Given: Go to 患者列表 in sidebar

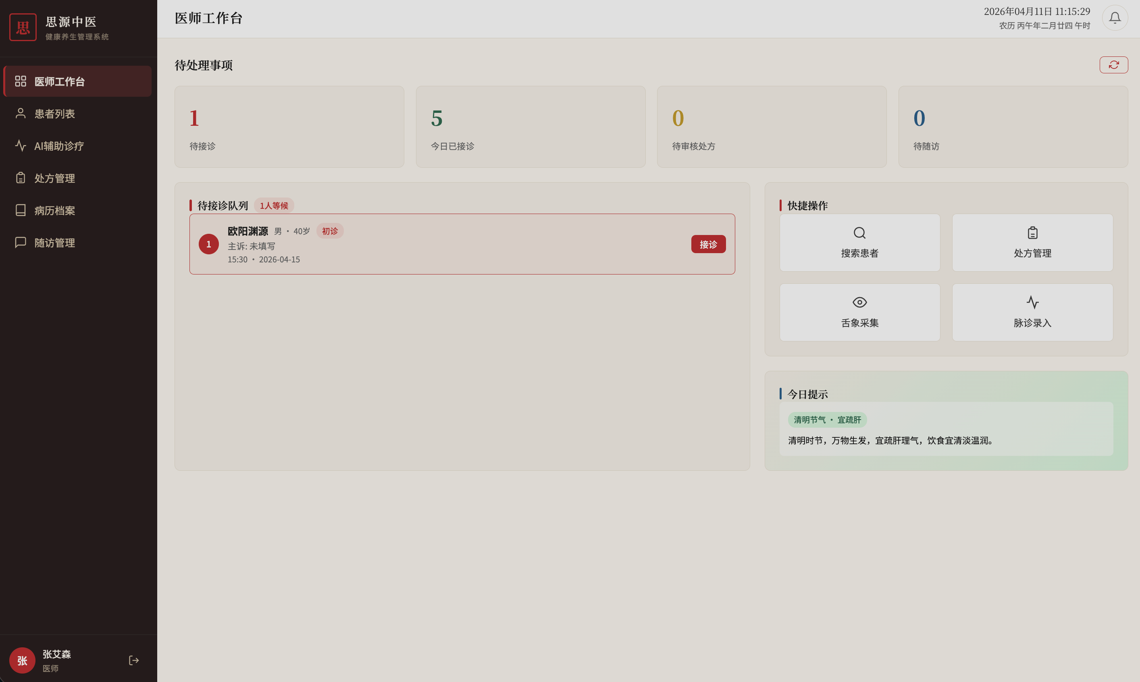Looking at the screenshot, I should [x=54, y=114].
